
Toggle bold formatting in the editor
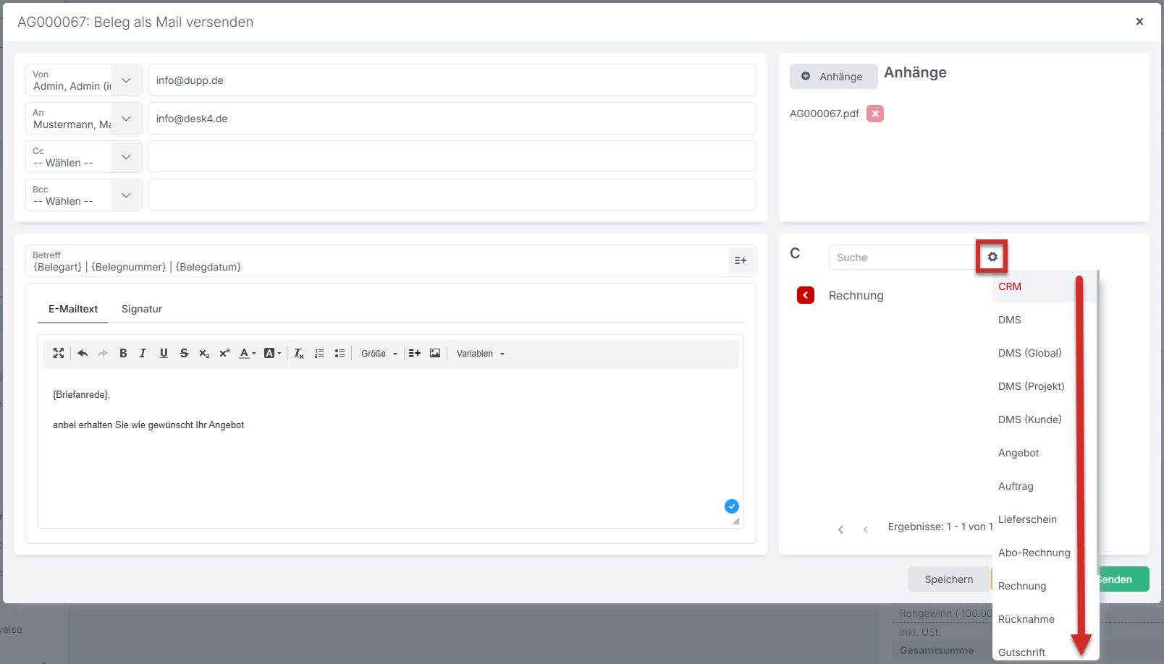coord(123,353)
